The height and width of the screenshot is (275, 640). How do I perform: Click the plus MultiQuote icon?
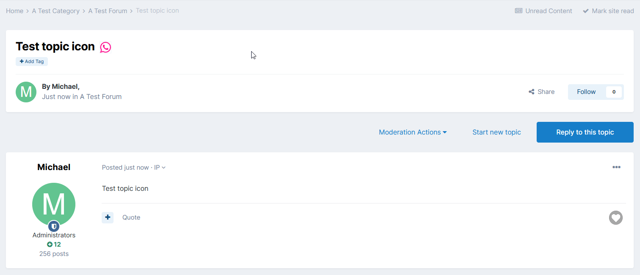click(x=108, y=217)
